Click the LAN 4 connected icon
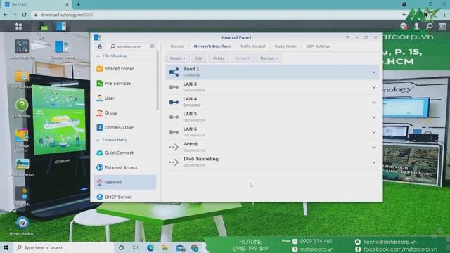The height and width of the screenshot is (253, 450). coord(174,102)
